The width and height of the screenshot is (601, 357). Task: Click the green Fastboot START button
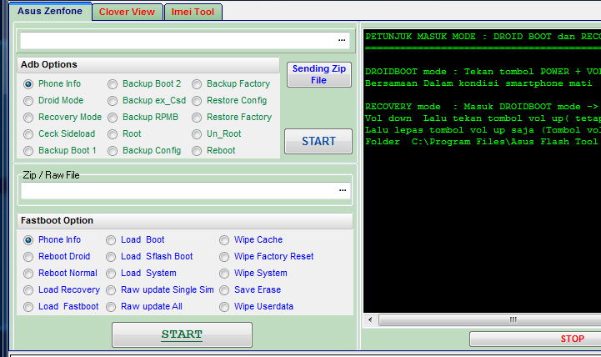[182, 334]
